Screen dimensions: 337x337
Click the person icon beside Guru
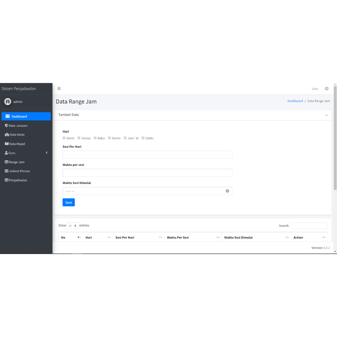click(x=6, y=153)
